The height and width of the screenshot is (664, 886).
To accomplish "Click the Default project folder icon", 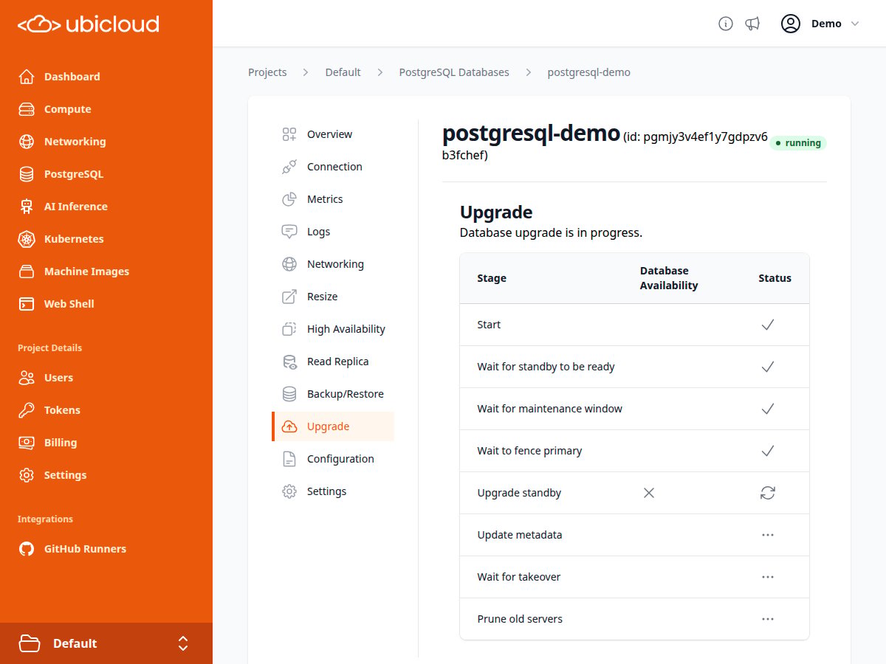I will click(30, 643).
